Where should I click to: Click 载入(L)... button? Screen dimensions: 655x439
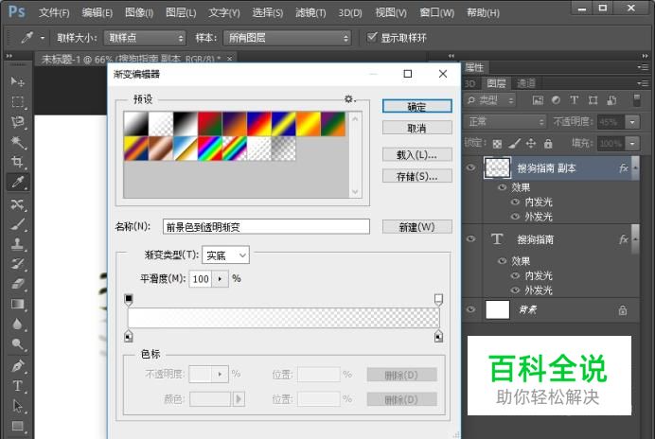[416, 154]
